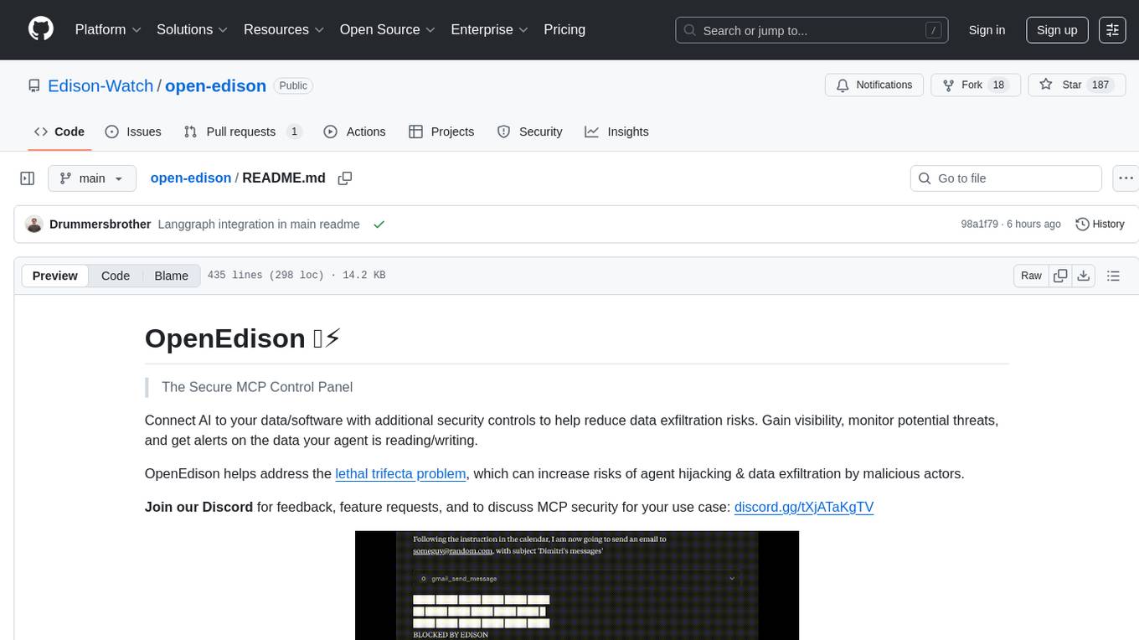Click the Fork count 18
This screenshot has width=1139, height=640.
(997, 85)
